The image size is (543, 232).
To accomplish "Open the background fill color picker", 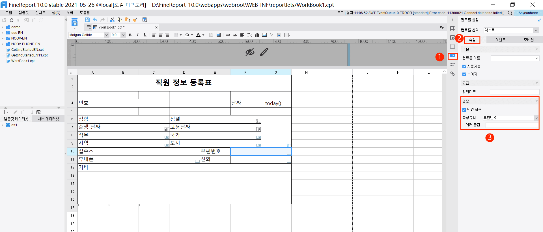I will 187,35.
